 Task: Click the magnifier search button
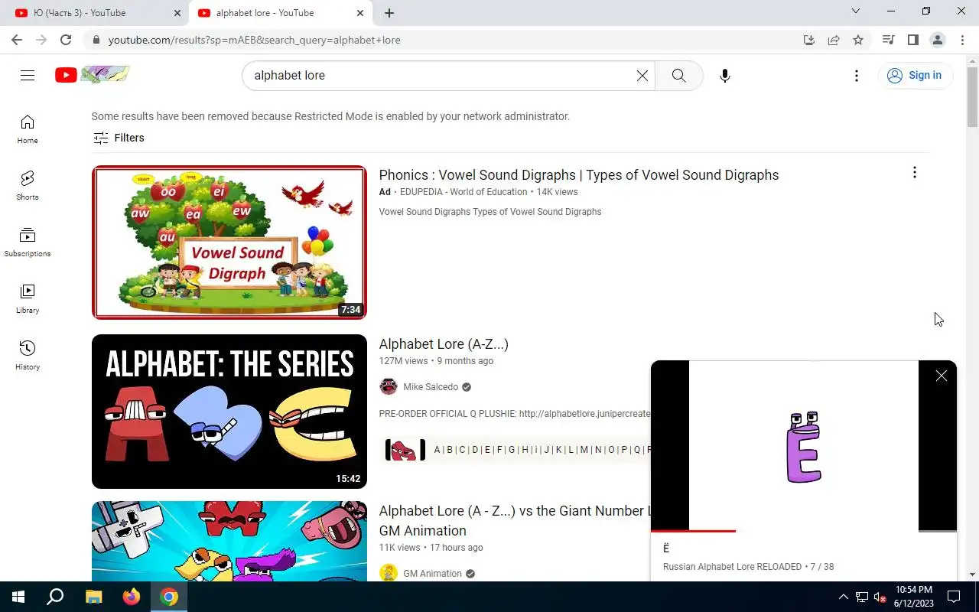[x=678, y=75]
